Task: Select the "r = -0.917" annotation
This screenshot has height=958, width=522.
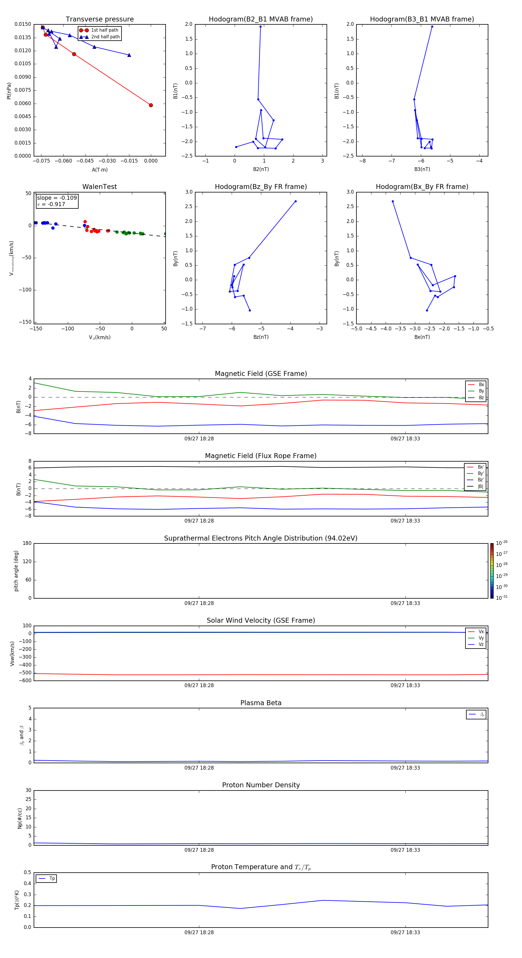Action: pyautogui.click(x=51, y=204)
